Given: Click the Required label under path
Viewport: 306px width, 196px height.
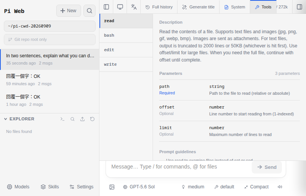Looking at the screenshot, I should coord(167,93).
